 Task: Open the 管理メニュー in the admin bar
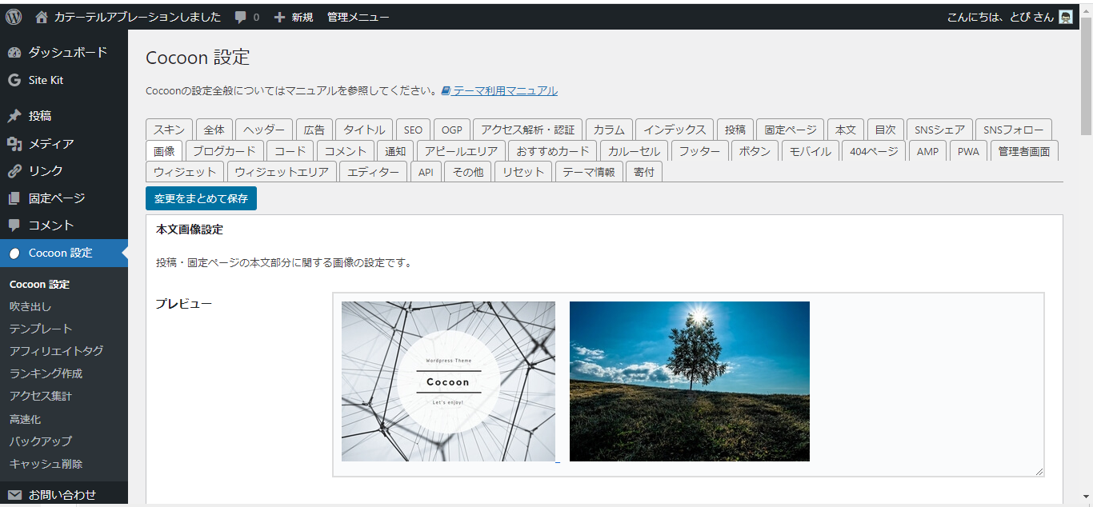[x=358, y=17]
